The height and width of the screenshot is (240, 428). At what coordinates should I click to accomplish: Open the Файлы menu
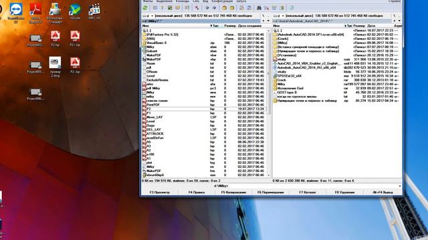pos(147,1)
